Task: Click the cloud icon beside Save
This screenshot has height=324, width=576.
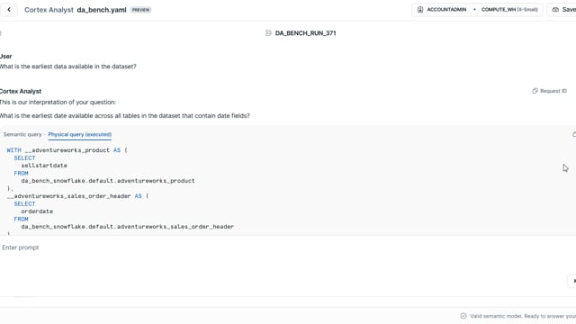Action: 555,10
